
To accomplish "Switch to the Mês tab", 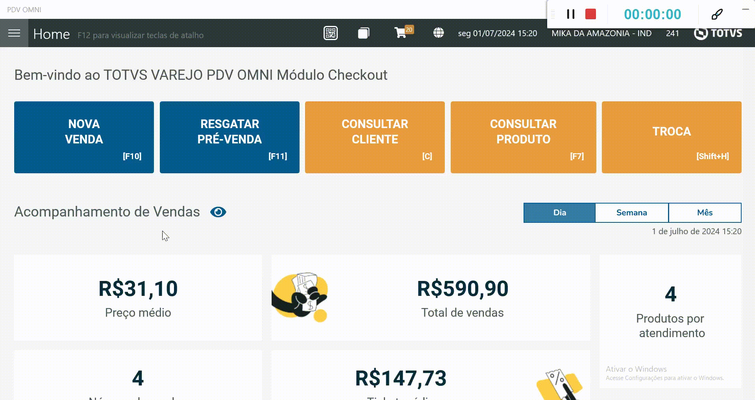I will click(705, 213).
